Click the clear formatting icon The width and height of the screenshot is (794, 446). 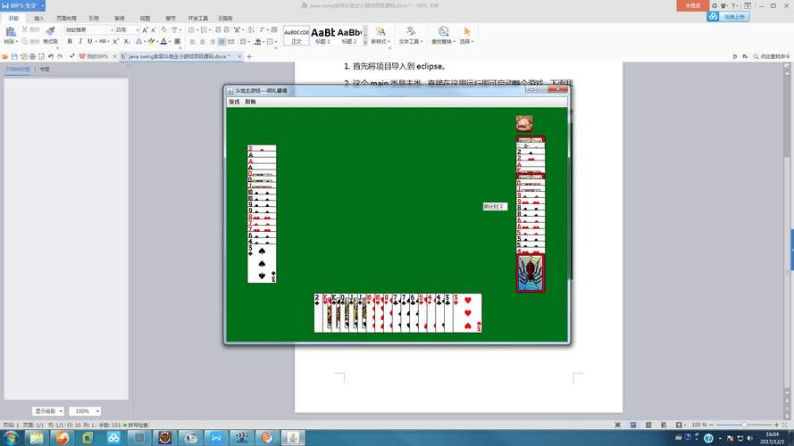pyautogui.click(x=163, y=29)
